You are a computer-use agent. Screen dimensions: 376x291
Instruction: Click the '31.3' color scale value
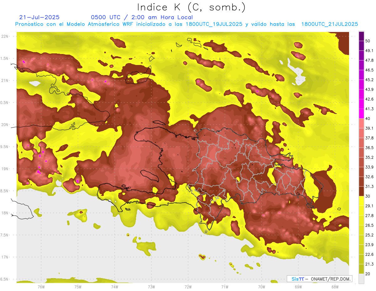(x=369, y=186)
